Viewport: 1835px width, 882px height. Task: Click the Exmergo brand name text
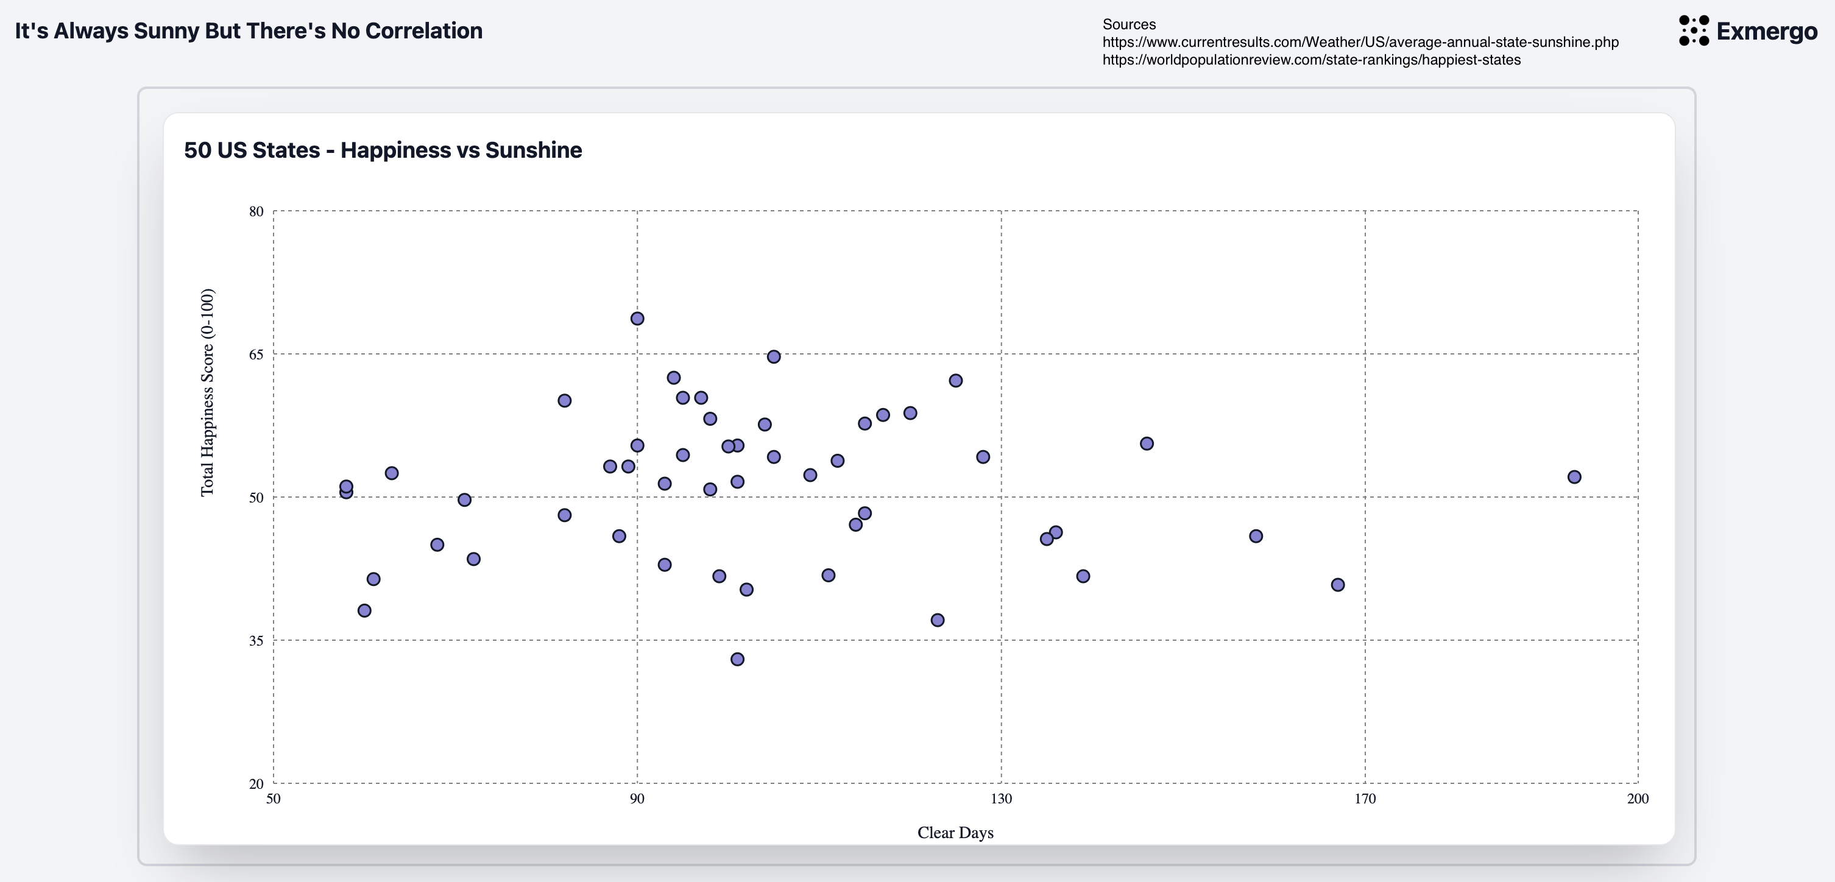pos(1767,31)
